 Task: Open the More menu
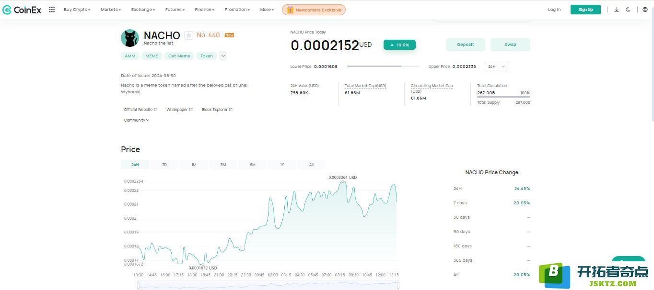[x=267, y=10]
